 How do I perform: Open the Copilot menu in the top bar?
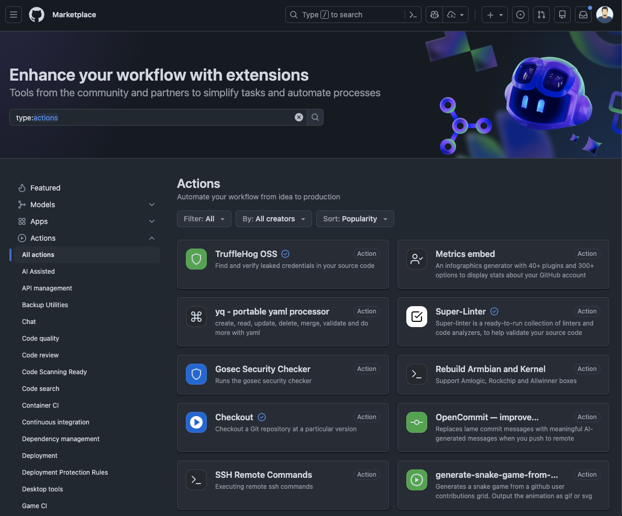[x=434, y=15]
